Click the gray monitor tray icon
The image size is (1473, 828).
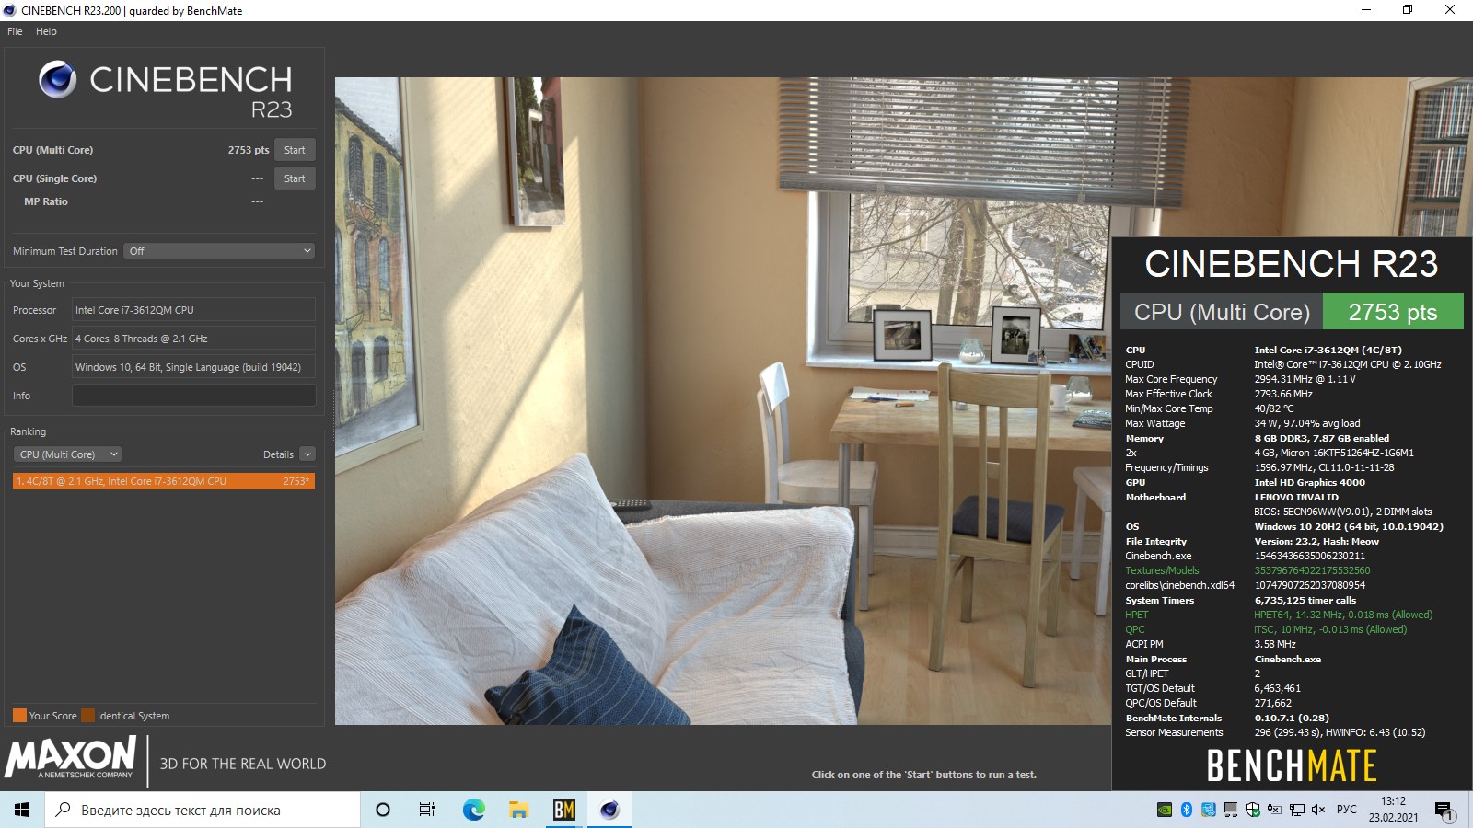pyautogui.click(x=1231, y=810)
